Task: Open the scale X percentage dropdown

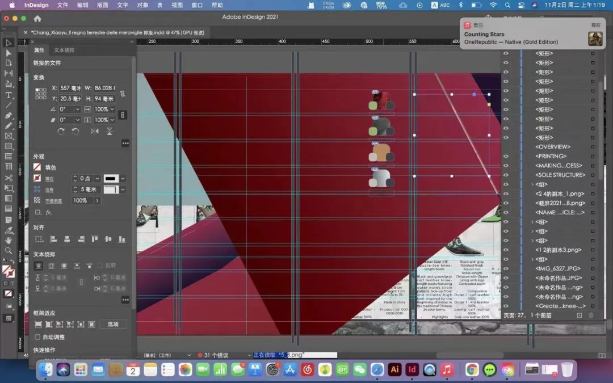Action: (112, 109)
